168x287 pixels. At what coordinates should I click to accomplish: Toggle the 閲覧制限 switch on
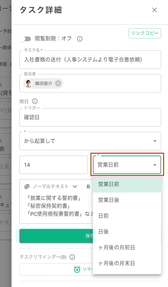click(x=25, y=39)
